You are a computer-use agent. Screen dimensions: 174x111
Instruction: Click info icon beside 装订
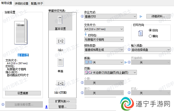pos(82,93)
